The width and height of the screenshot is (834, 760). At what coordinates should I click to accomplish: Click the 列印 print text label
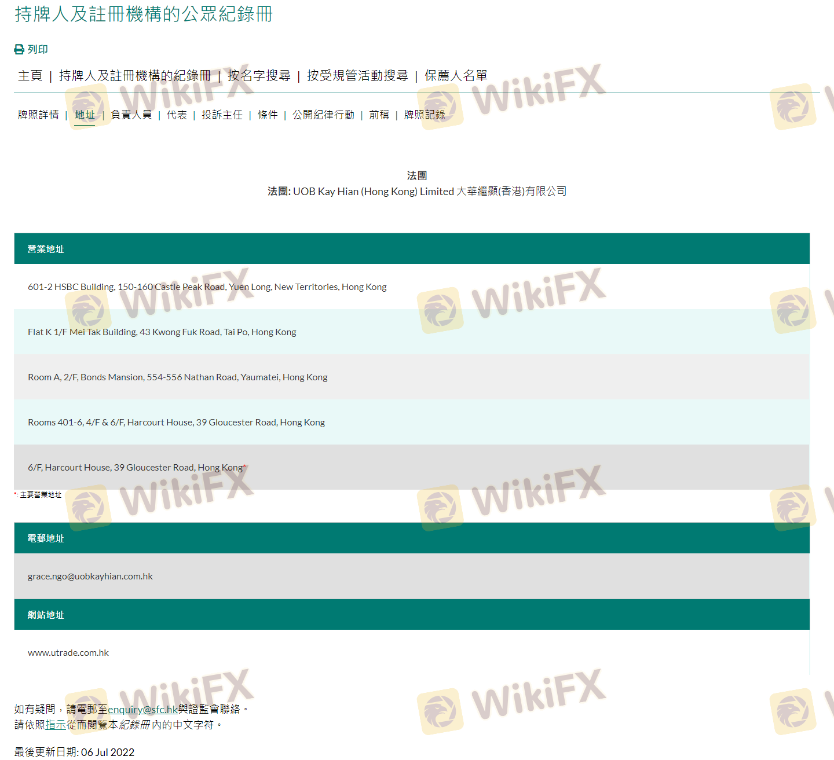tap(38, 50)
